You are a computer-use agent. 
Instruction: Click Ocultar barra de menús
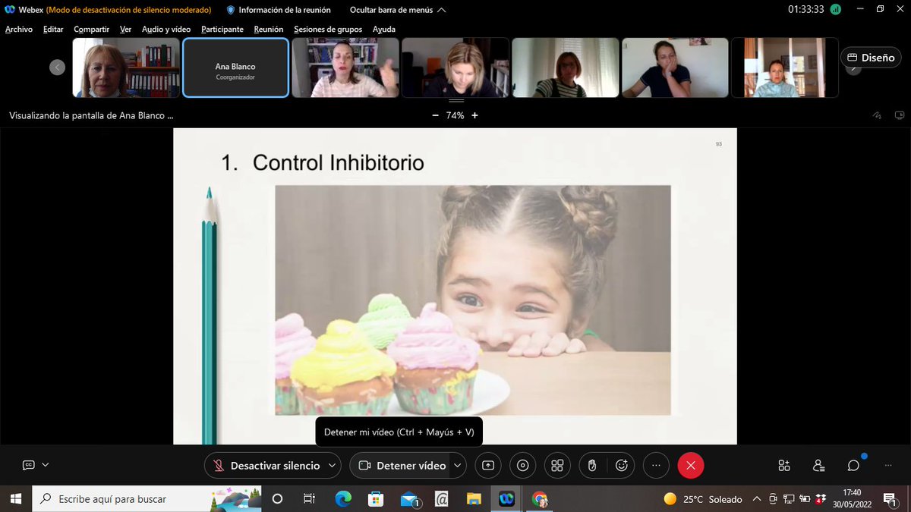pos(392,10)
